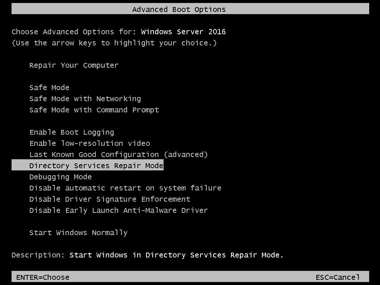The image size is (380, 285).
Task: Click the ENTER=Choose label in footer
Action: 42,277
